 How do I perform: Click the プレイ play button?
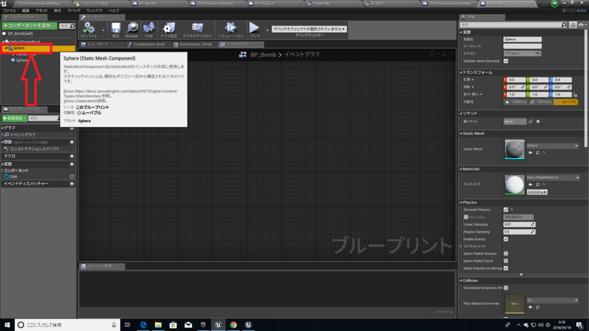coord(255,30)
